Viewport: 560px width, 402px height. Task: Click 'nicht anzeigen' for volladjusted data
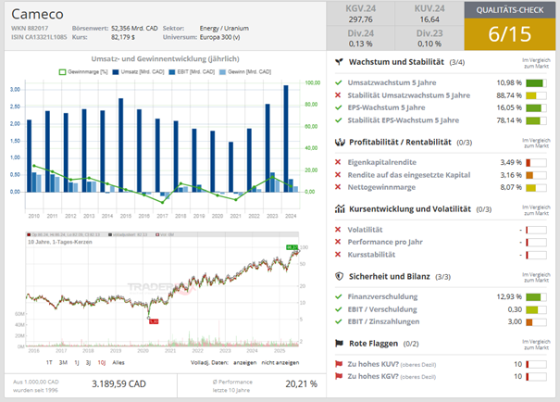(280, 363)
